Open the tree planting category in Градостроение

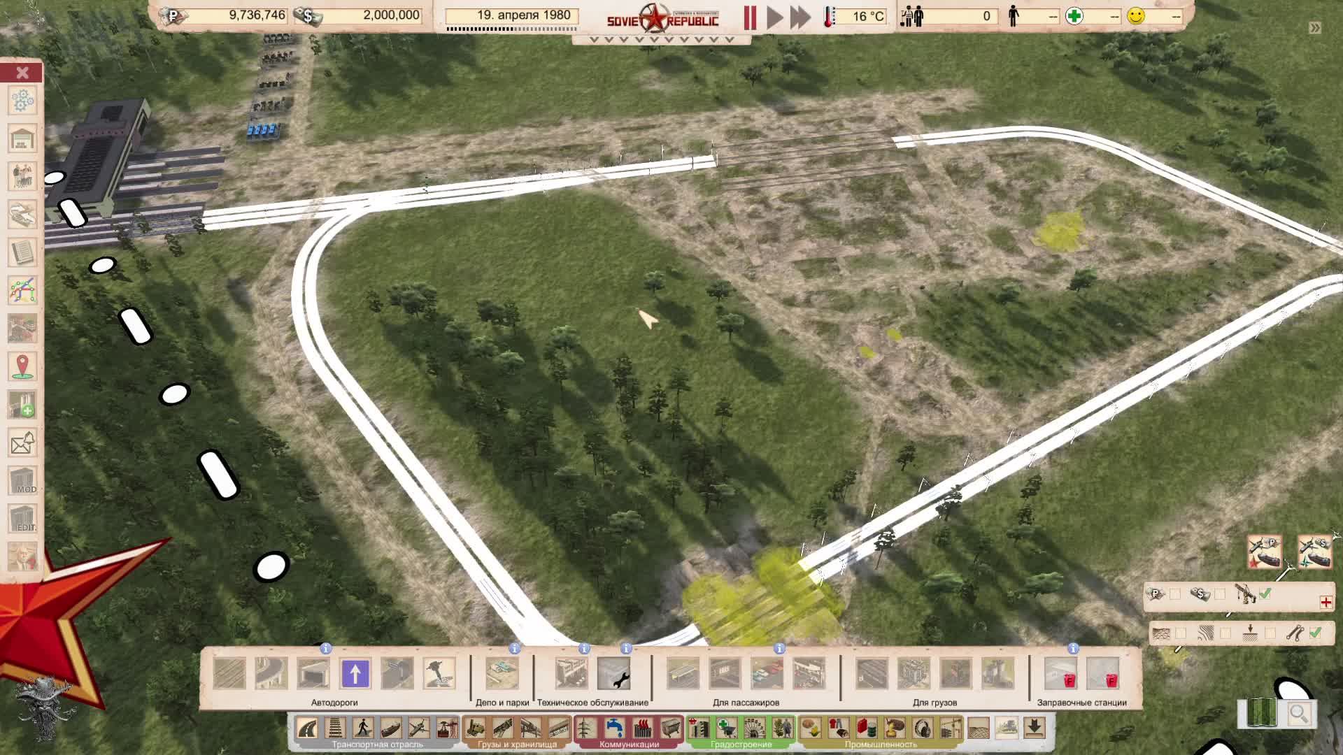[782, 728]
